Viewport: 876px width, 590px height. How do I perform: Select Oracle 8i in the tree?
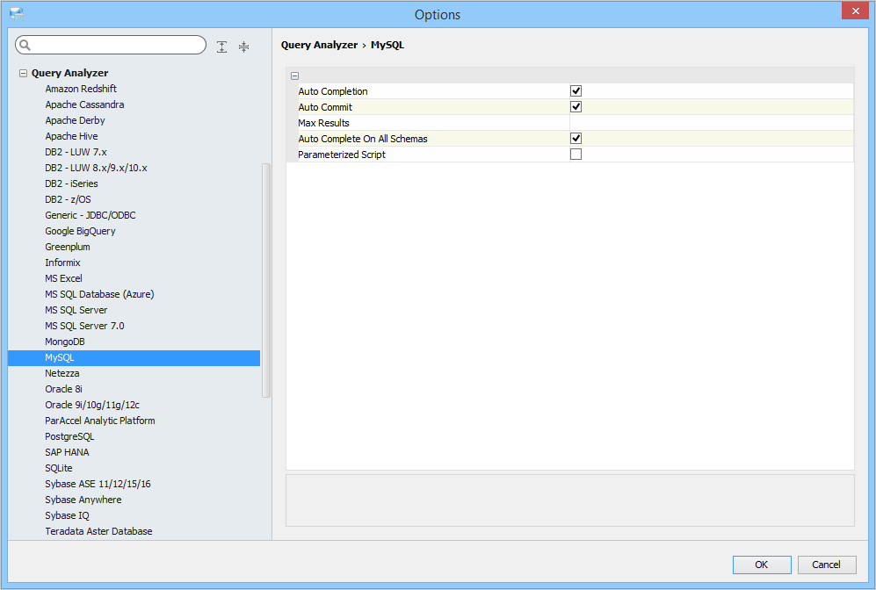point(63,389)
